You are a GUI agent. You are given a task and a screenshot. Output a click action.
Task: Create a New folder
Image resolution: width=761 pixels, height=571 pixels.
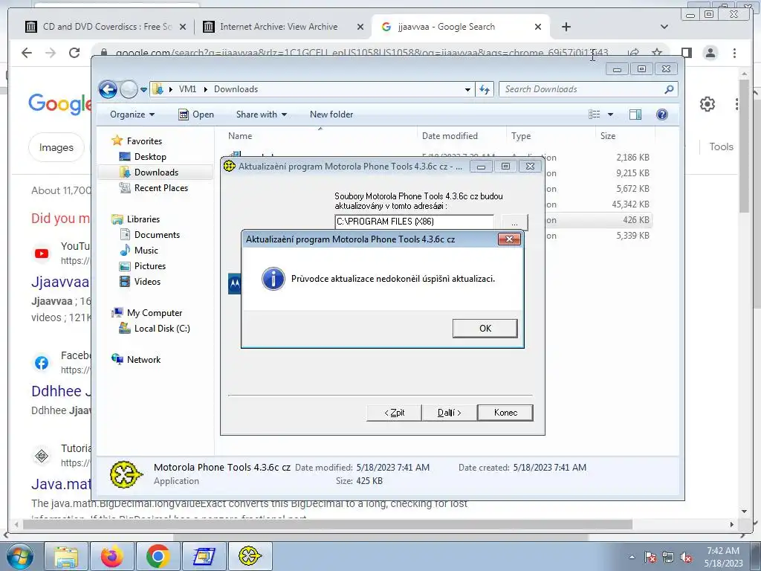[331, 114]
